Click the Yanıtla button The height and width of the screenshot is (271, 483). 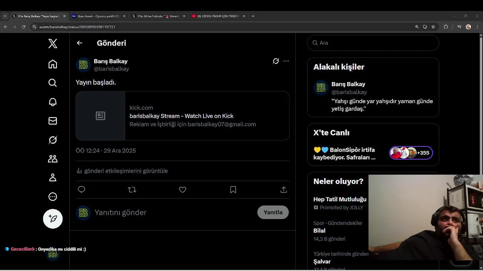273,212
